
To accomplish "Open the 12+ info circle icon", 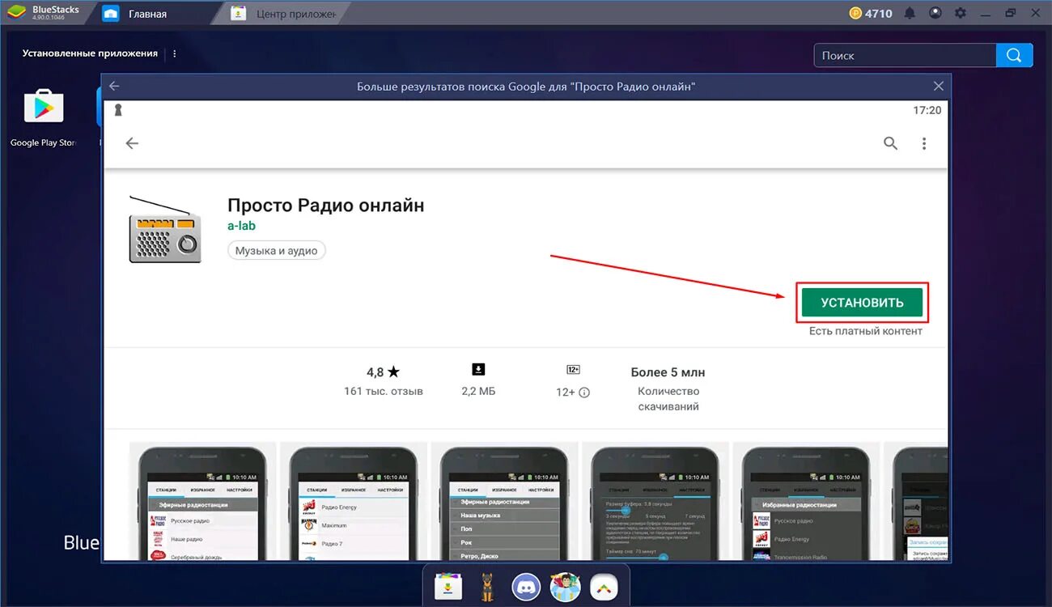I will click(x=584, y=393).
